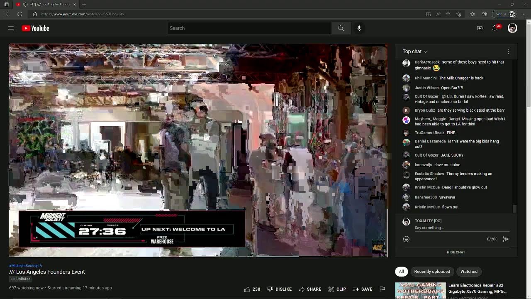Viewport: 531px width, 299px height.
Task: Click 'JAKE SUCKY' chat message
Action: pyautogui.click(x=452, y=155)
